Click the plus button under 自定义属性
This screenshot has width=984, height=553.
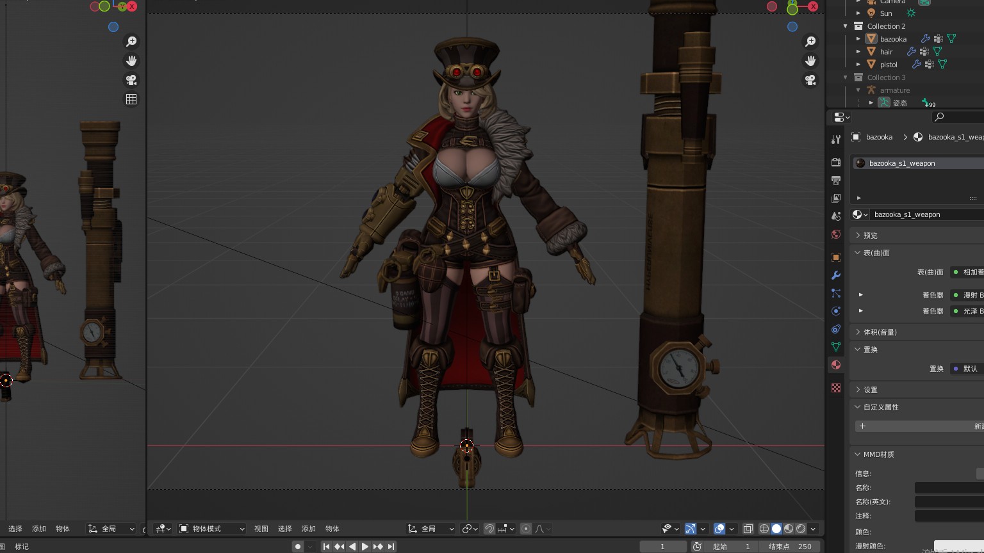[862, 426]
